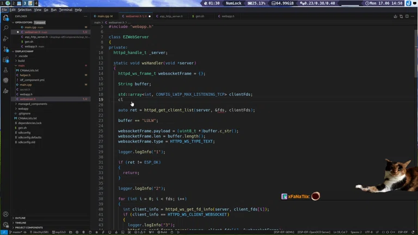This screenshot has height=235, width=418.
Task: Open helper.h in the file explorer
Action: 25,75
